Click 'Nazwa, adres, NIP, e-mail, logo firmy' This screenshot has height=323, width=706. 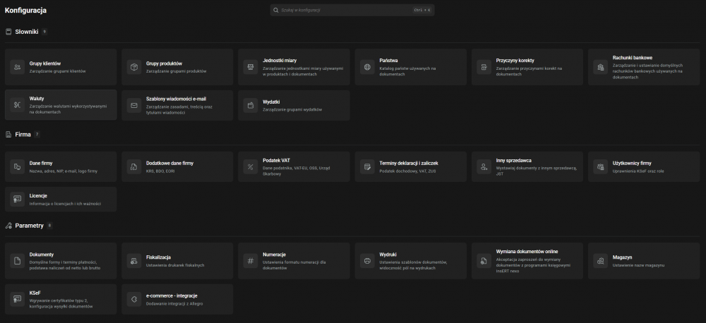pos(63,171)
